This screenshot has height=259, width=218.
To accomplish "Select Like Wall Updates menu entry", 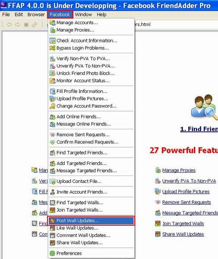I will [92, 228].
